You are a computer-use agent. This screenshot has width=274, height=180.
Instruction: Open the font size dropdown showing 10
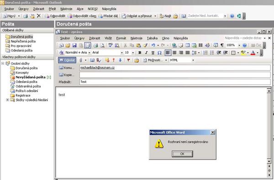(129, 52)
